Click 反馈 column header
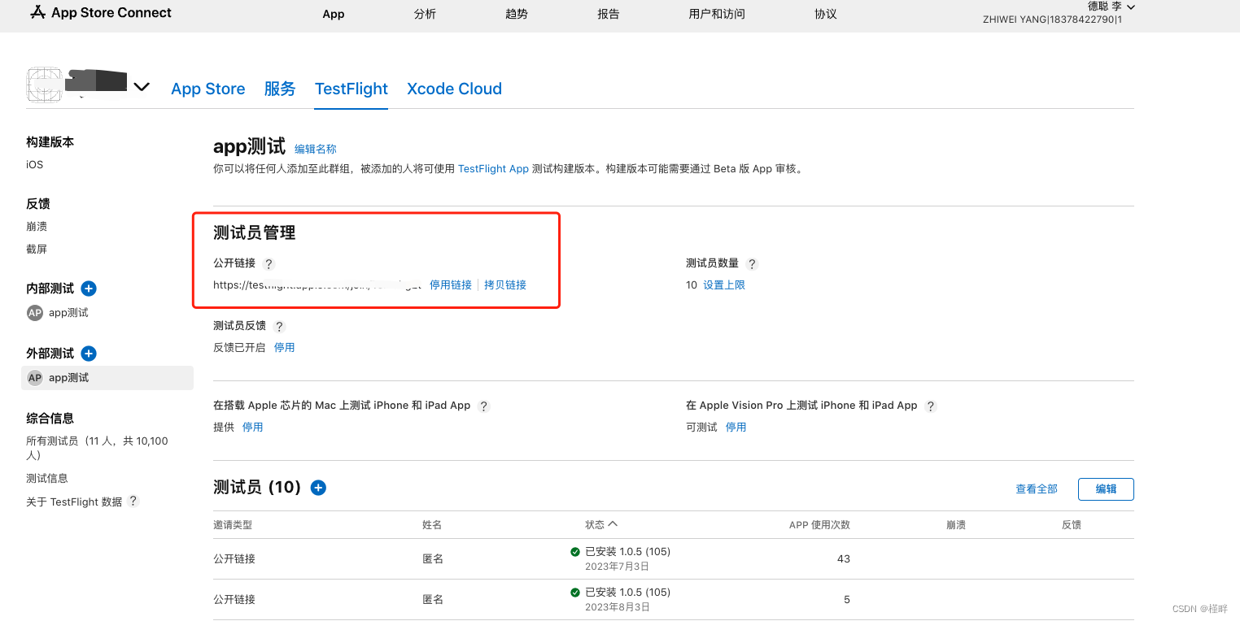 1072,525
